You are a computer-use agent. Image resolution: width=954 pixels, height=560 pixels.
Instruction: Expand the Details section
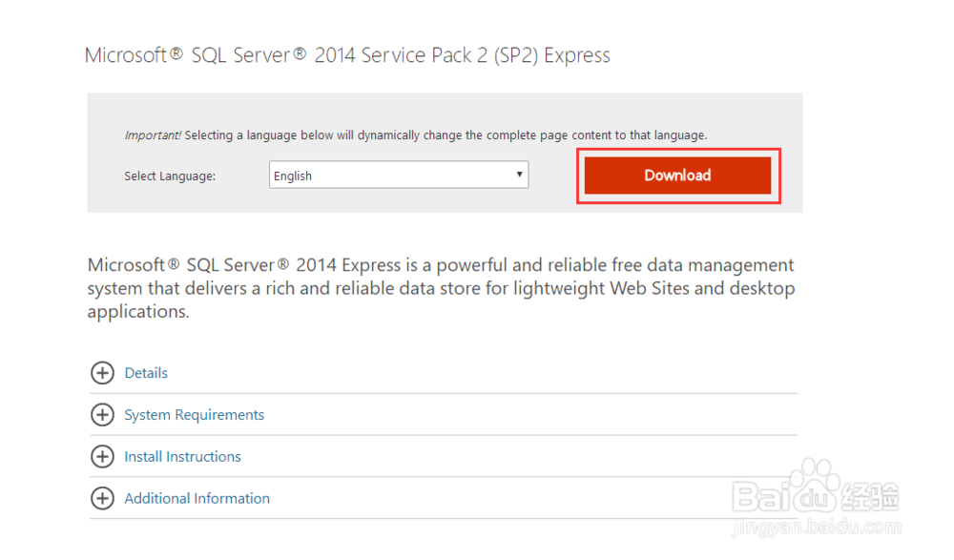click(146, 373)
